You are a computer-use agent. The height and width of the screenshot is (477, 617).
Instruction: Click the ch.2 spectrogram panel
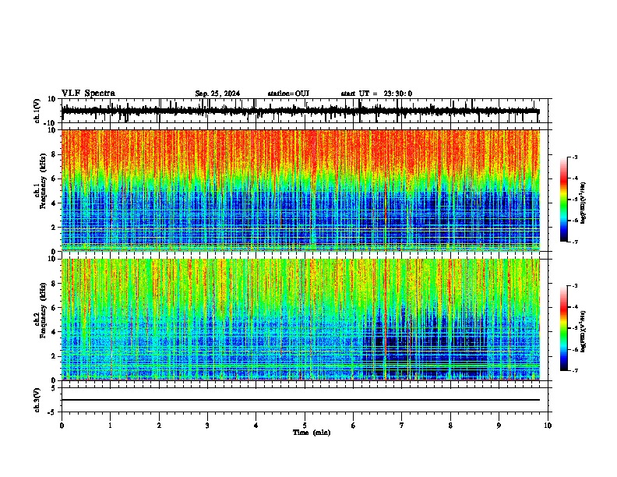pyautogui.click(x=301, y=320)
